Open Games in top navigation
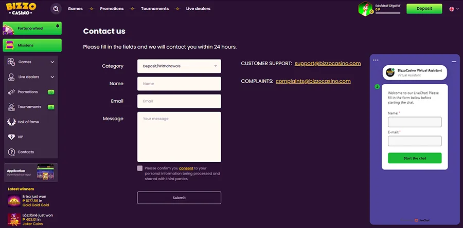Screen dimensions: 463x228 point(75,9)
